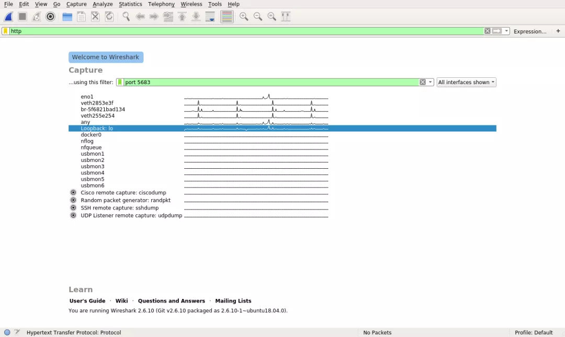The image size is (565, 337).
Task: Open the Telephony menu
Action: [x=161, y=4]
